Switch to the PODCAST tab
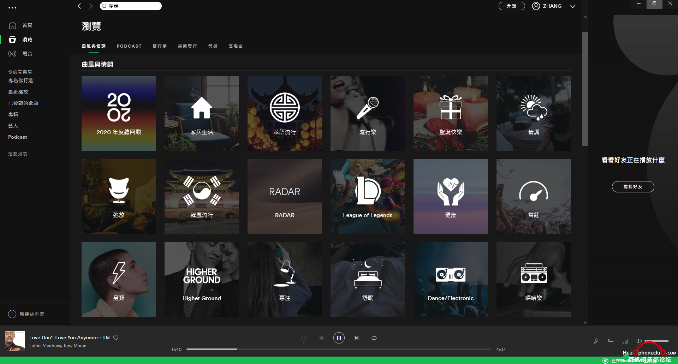Viewport: 678px width, 364px height. [129, 46]
